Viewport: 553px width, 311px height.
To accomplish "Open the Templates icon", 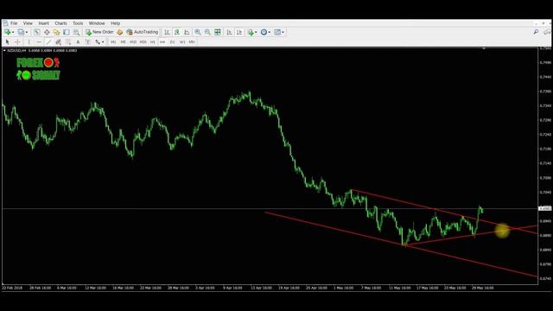I will pos(277,32).
